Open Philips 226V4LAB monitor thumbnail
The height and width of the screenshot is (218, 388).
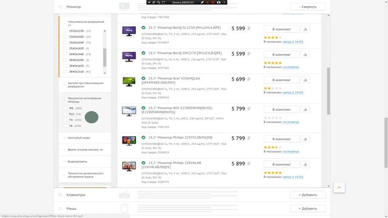click(x=129, y=167)
